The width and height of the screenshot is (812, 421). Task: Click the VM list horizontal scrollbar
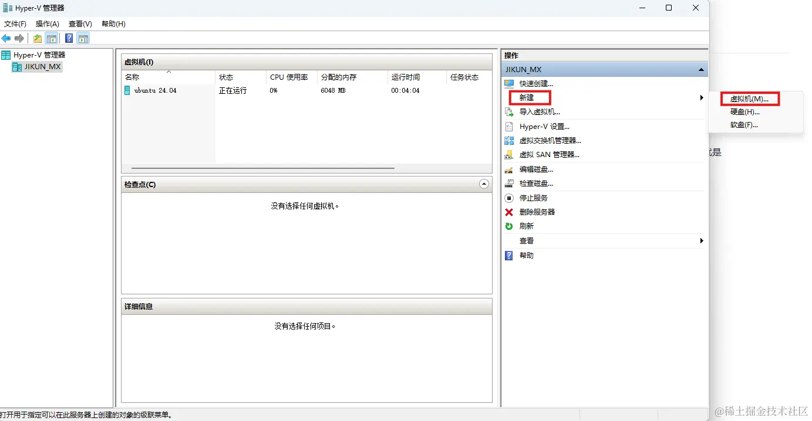point(262,169)
